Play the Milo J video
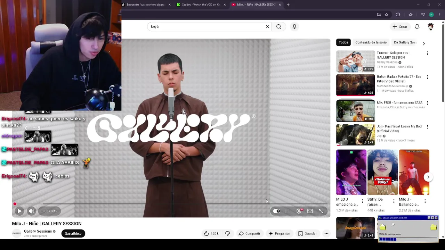Screen dimensions: 445x250 (x=19, y=211)
